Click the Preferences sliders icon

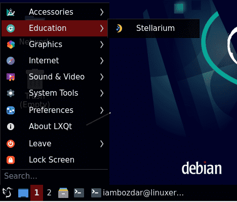[x=11, y=110]
